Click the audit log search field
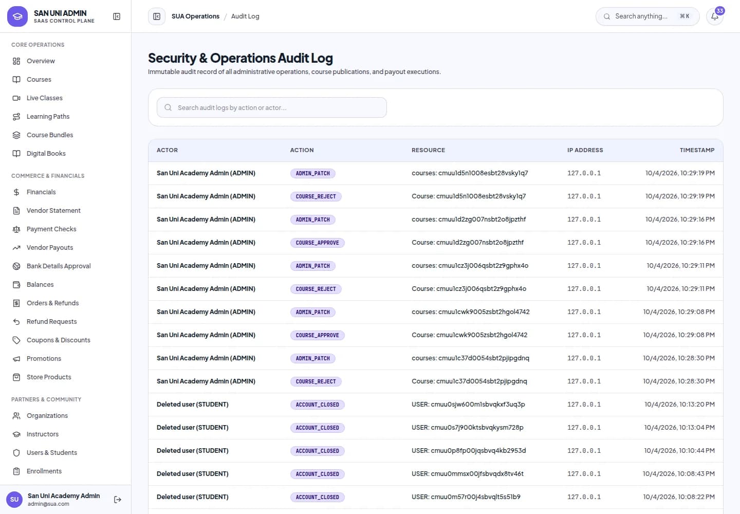The height and width of the screenshot is (514, 740). (272, 107)
